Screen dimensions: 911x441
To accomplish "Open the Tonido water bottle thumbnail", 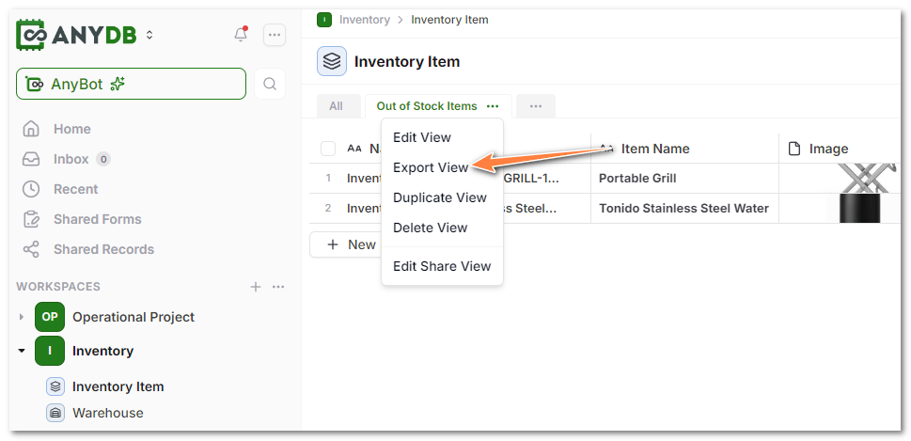I will [860, 208].
